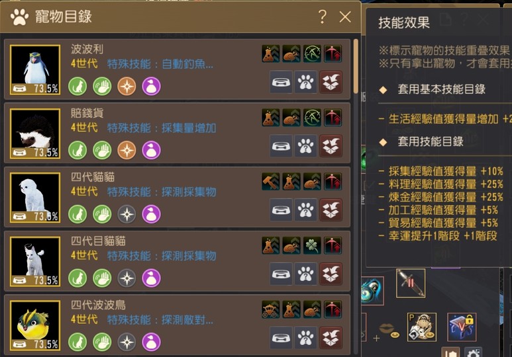512x357 pixels.
Task: Select the penguin 波波利 pet portrait
Action: click(x=35, y=70)
